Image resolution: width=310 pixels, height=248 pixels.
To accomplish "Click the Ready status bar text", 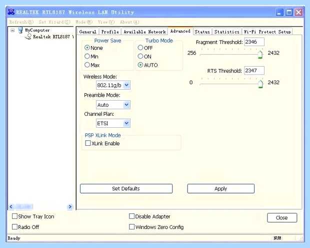I will tap(14, 238).
